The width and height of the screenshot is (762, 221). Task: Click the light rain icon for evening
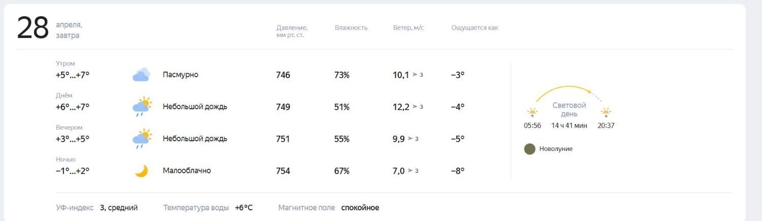142,139
